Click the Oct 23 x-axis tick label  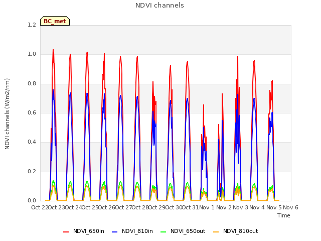click(56, 207)
